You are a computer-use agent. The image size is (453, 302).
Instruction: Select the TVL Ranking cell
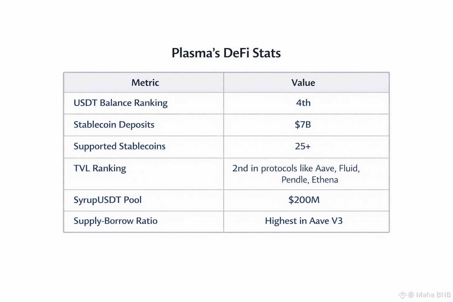coord(100,168)
